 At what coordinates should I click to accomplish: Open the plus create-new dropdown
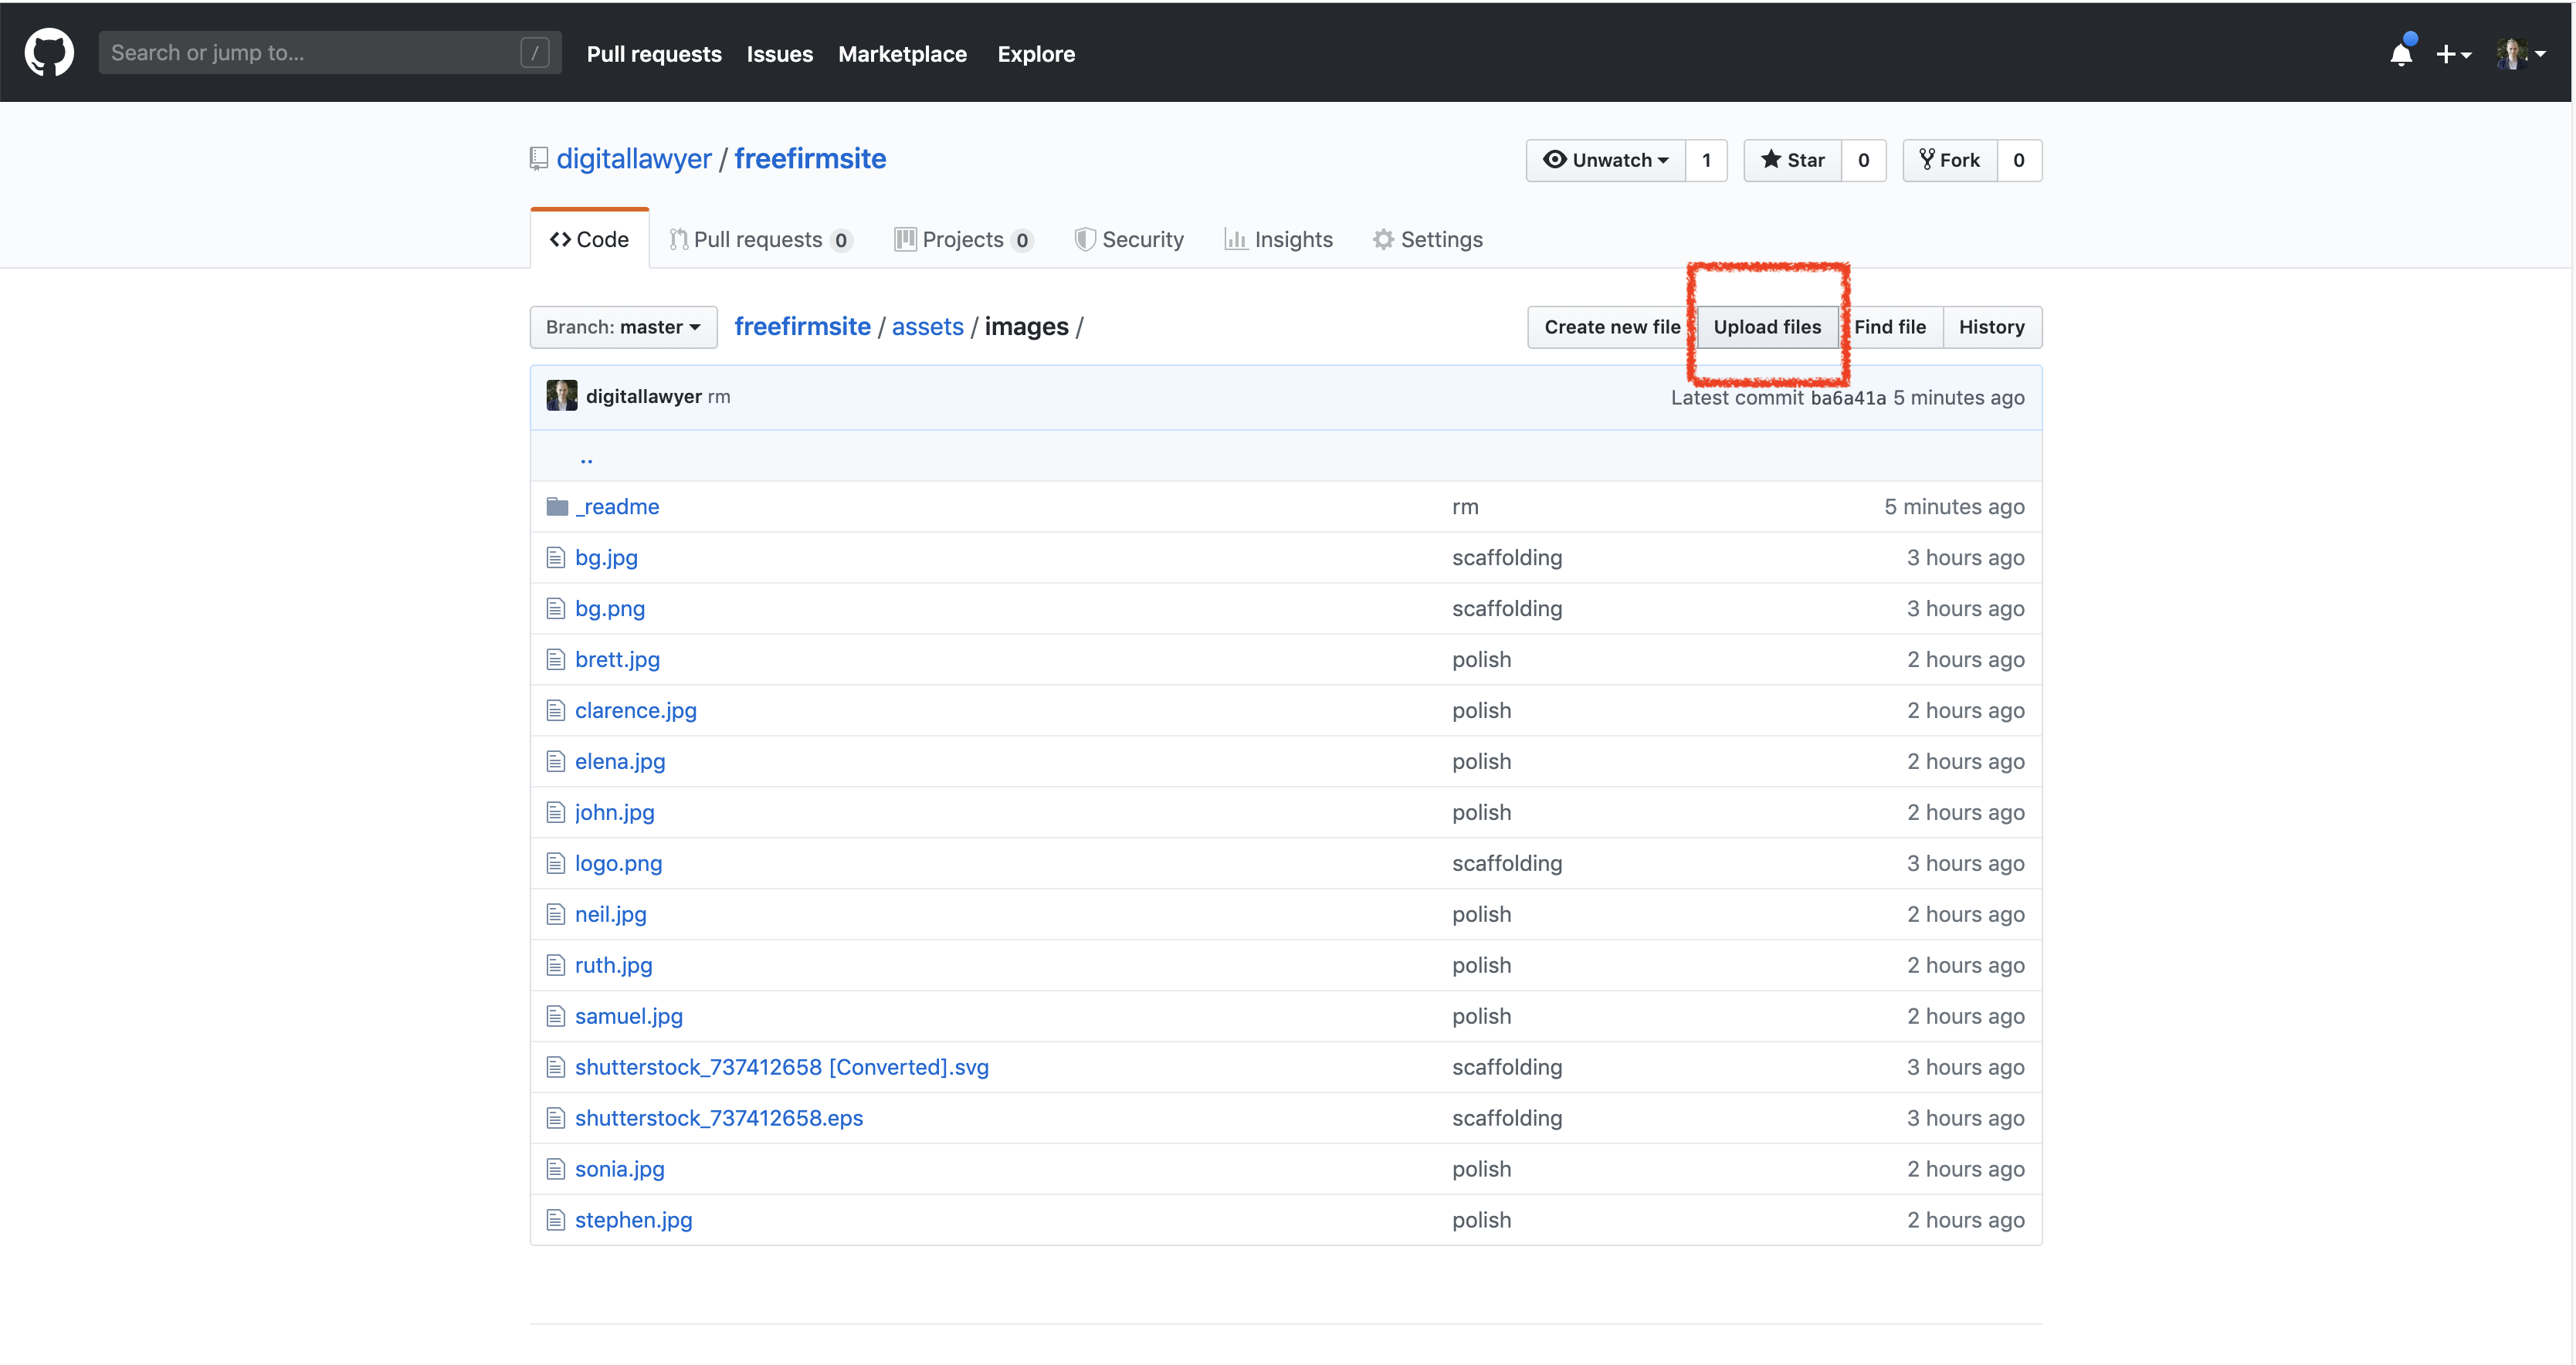[x=2453, y=54]
